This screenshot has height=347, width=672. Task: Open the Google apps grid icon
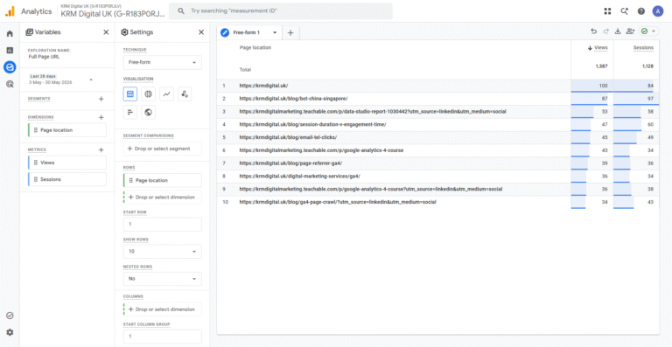(x=608, y=11)
